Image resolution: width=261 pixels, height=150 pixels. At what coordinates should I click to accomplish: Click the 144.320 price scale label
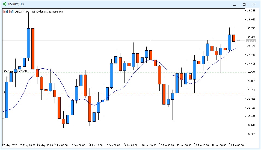pos(251,72)
